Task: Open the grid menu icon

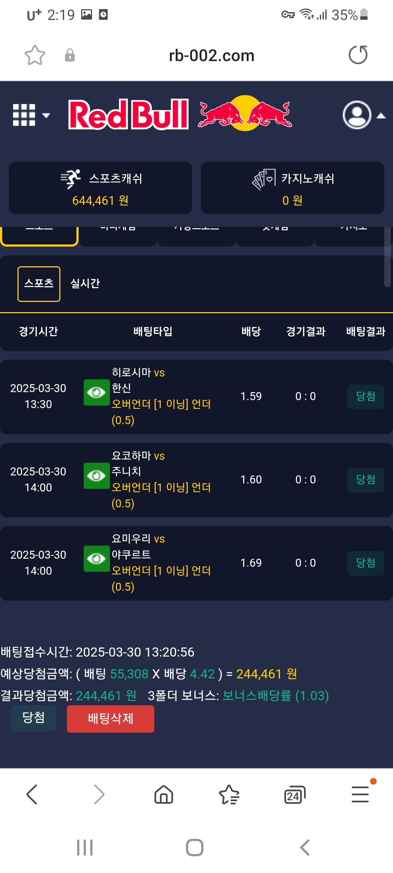Action: click(24, 115)
